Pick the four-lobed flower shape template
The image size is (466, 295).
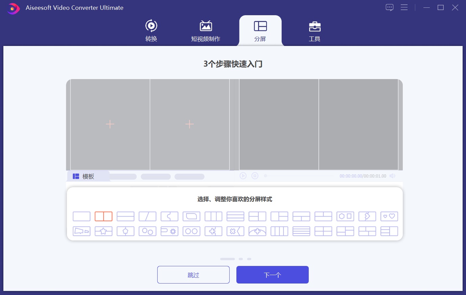(213, 231)
